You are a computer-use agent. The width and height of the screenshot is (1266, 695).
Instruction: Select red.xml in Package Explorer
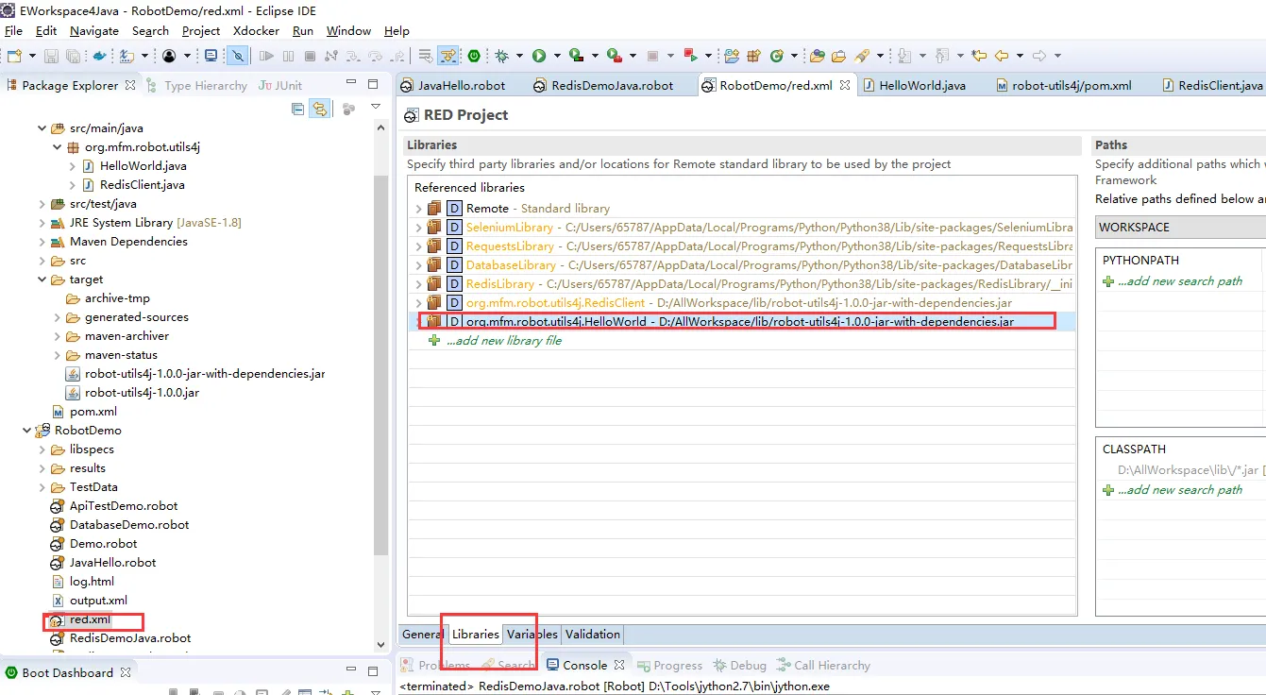click(x=90, y=619)
